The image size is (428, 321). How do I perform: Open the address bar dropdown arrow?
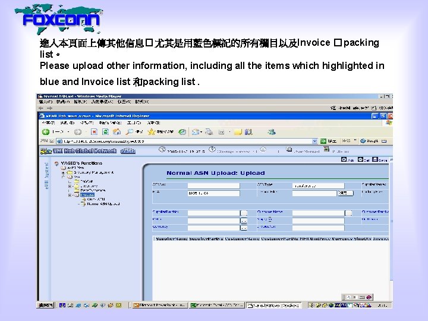click(x=314, y=141)
